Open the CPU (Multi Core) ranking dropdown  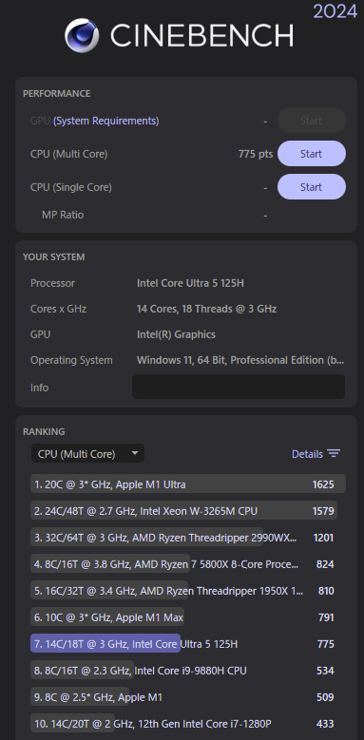point(87,453)
